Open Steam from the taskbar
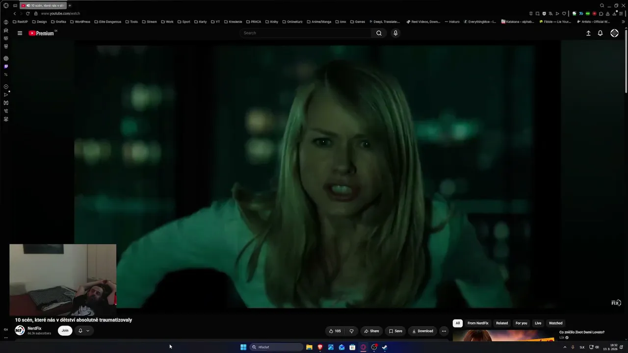 [x=385, y=347]
